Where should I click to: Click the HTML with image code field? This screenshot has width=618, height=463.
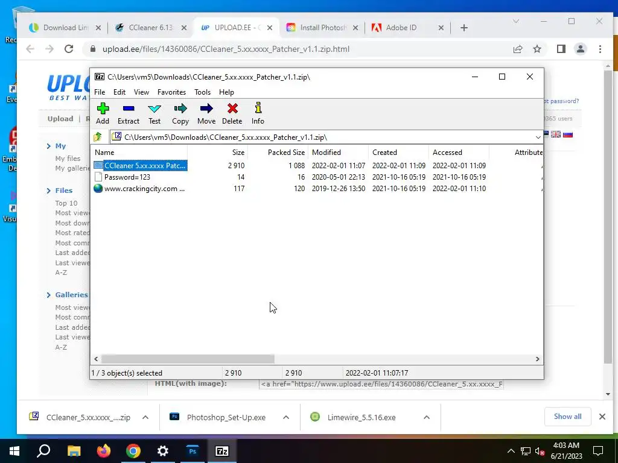(x=381, y=384)
